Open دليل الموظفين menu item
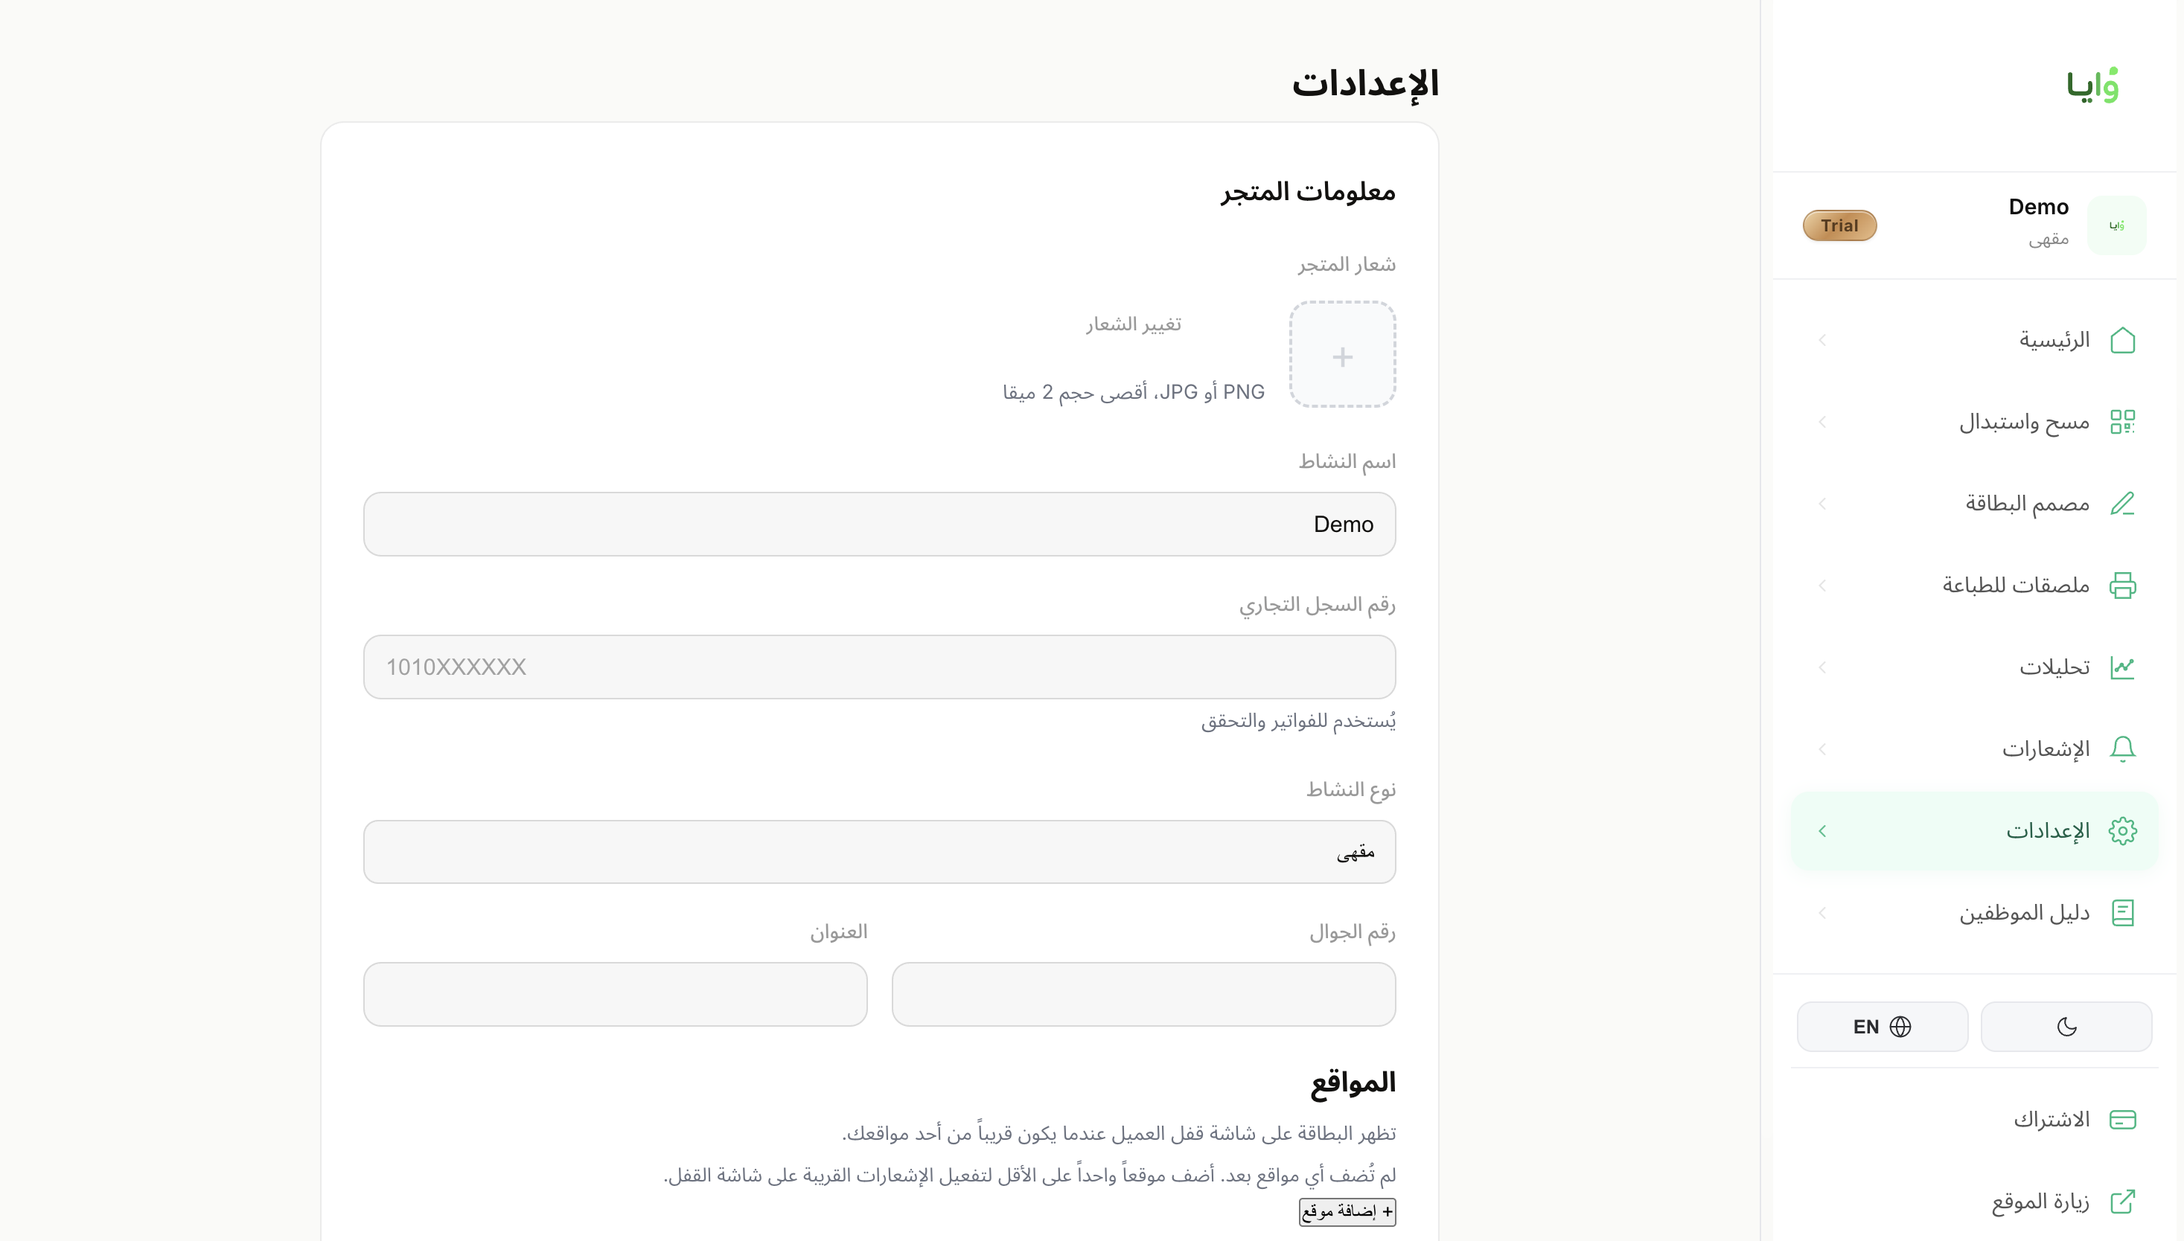 click(1975, 913)
